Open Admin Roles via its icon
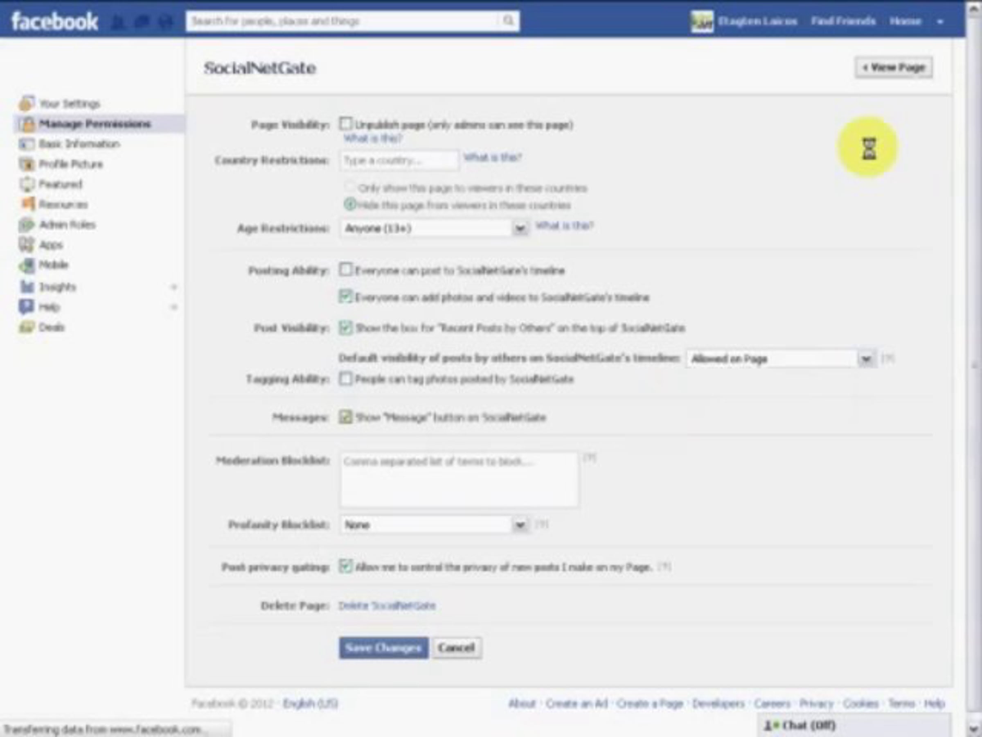 tap(26, 225)
